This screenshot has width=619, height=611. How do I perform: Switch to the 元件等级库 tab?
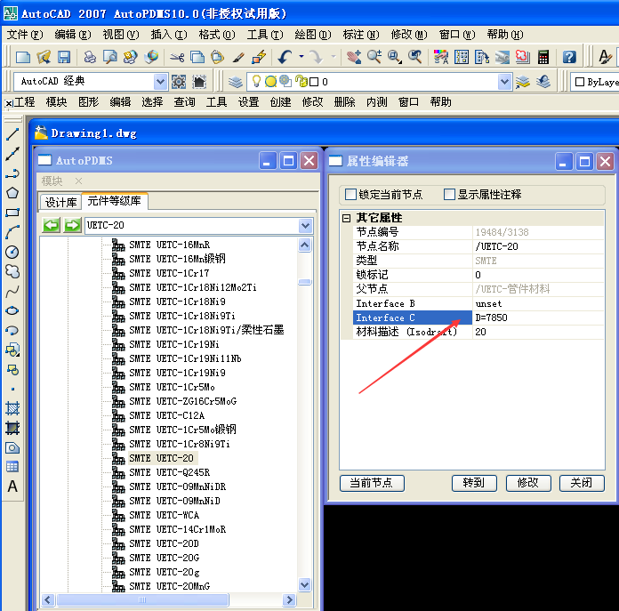[x=115, y=201]
